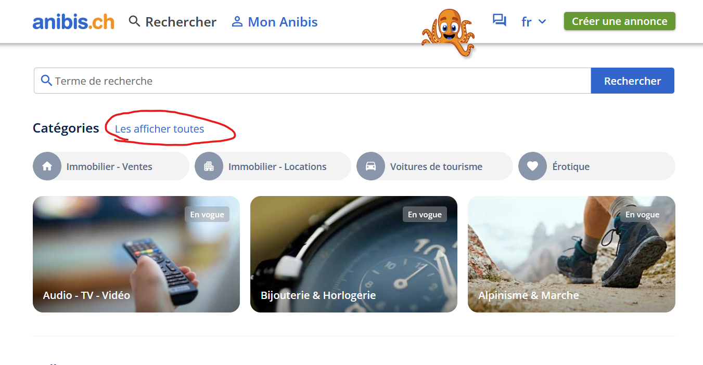The image size is (703, 365).
Task: Click the house icon for Immobilier - Ventes
Action: [x=47, y=166]
